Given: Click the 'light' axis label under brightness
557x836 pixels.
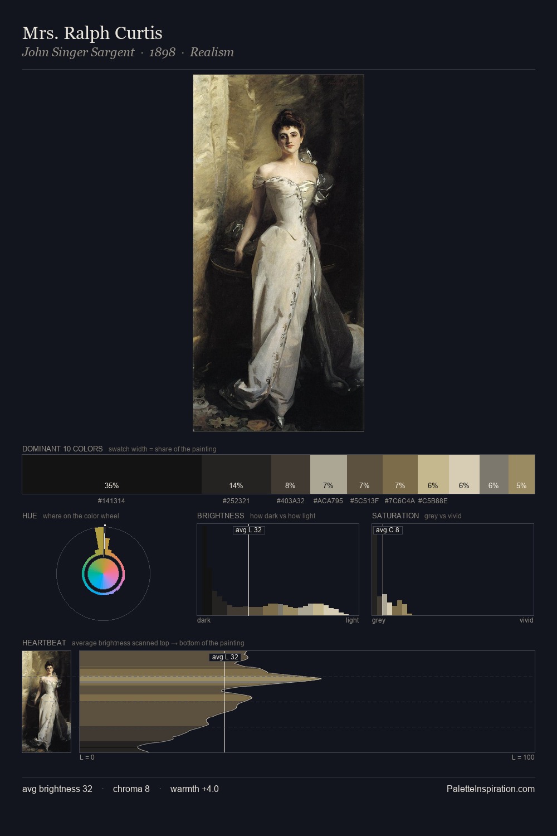Looking at the screenshot, I should (x=352, y=620).
